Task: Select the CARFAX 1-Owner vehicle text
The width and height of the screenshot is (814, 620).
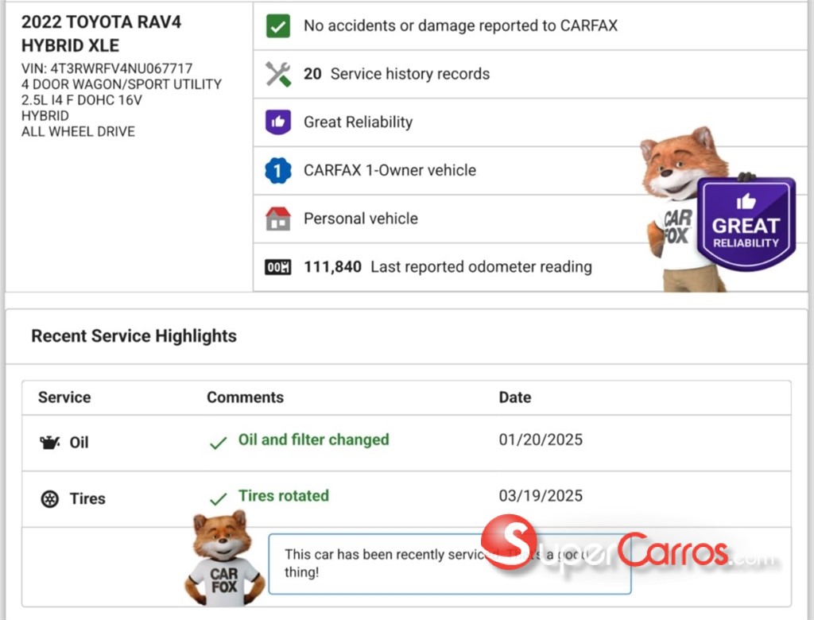Action: coord(390,171)
